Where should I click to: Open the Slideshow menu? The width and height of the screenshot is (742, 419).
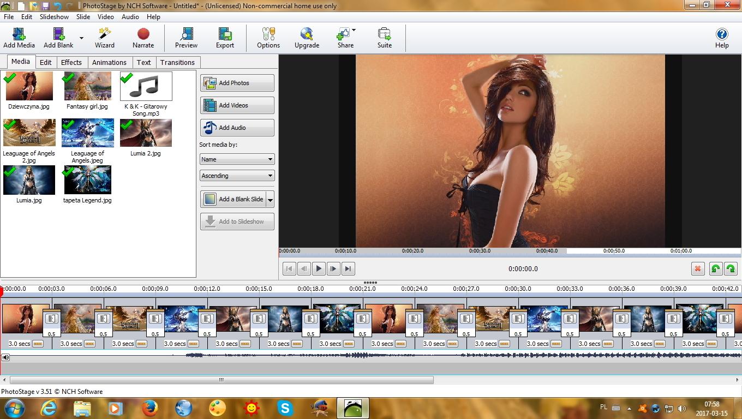point(54,17)
